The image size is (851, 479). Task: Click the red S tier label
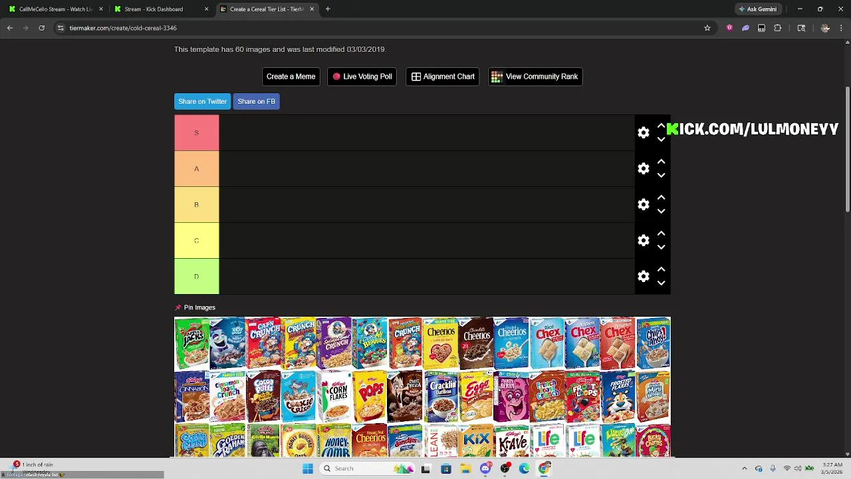[196, 132]
